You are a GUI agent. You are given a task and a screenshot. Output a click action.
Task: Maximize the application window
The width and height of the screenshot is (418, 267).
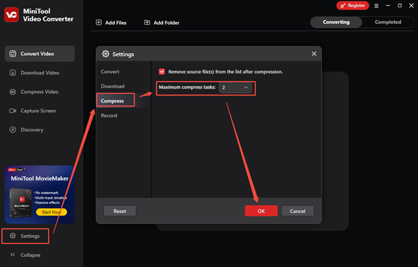pos(400,5)
